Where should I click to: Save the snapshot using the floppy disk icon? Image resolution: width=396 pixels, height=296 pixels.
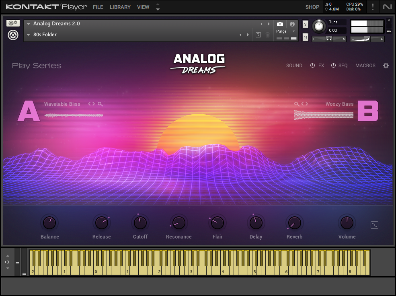click(259, 35)
